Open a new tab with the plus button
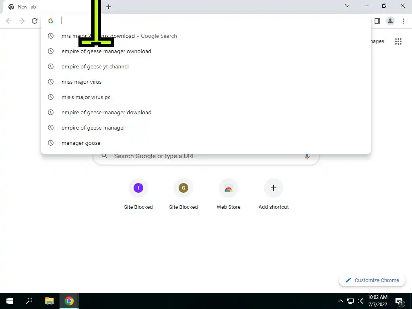Screen dimensions: 412x309 point(109,7)
